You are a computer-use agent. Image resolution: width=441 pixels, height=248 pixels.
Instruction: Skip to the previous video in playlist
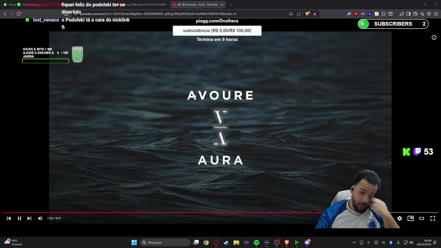[9, 218]
